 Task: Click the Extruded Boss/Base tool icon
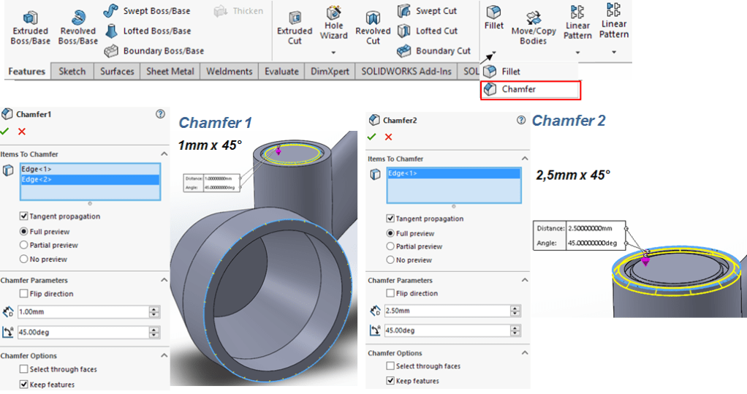[x=30, y=18]
